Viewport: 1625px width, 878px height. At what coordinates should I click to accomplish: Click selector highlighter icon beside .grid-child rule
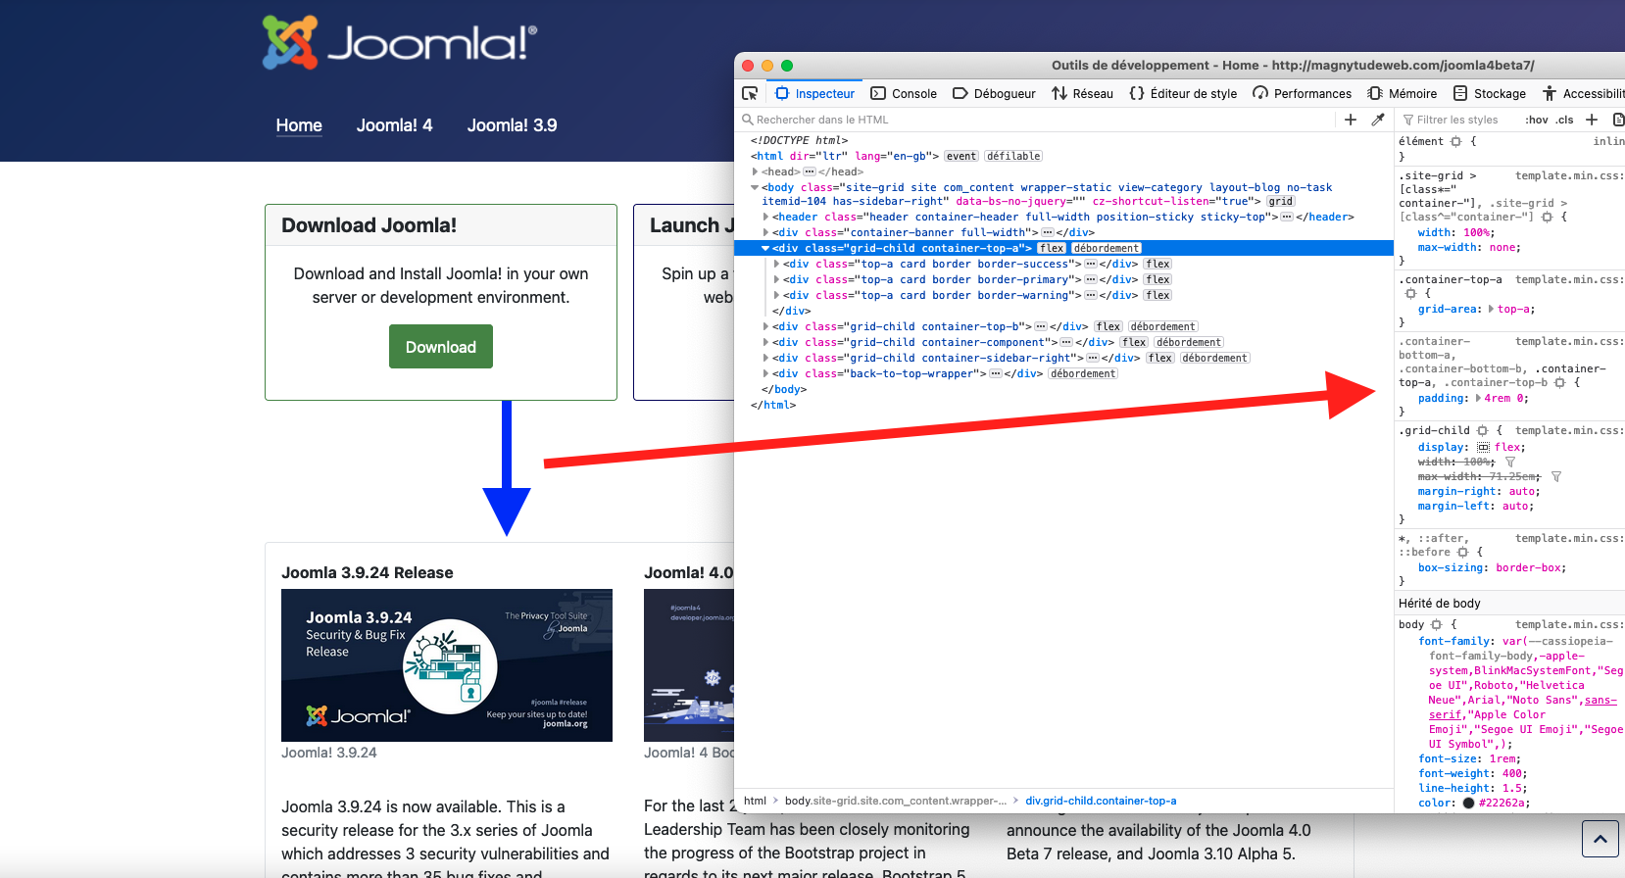(x=1482, y=430)
